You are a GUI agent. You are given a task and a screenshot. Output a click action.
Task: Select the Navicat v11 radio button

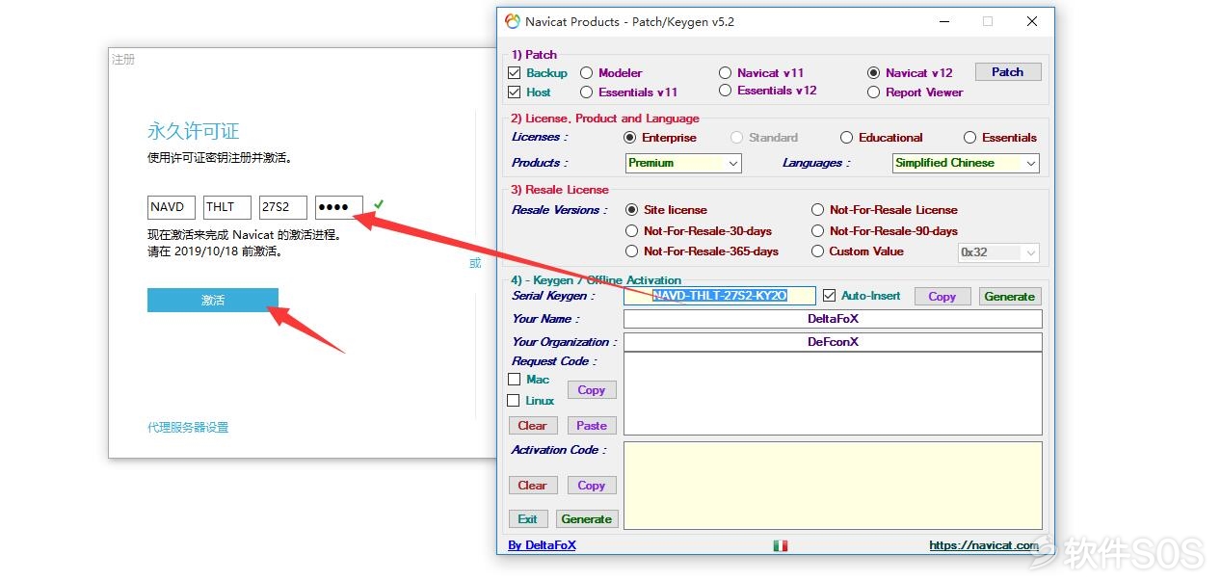[725, 73]
